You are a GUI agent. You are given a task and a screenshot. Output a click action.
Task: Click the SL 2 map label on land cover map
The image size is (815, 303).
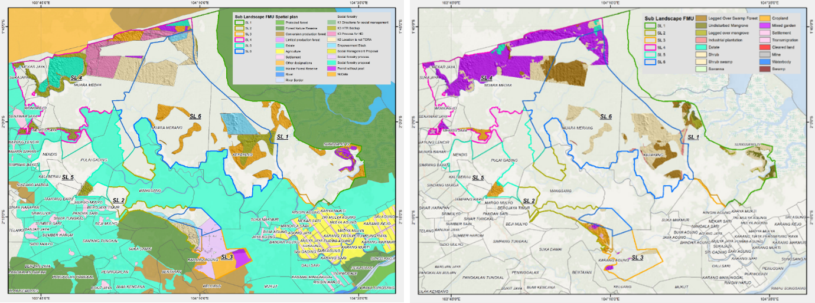[528, 200]
